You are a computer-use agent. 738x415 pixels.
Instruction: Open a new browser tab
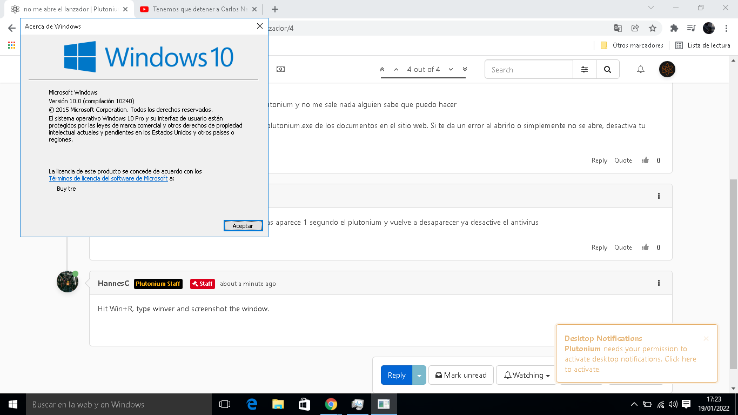(x=275, y=9)
